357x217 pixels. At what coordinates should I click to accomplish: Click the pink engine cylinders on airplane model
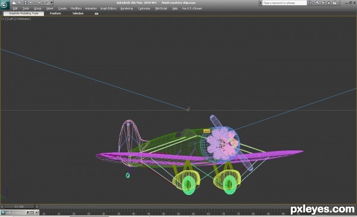222,143
